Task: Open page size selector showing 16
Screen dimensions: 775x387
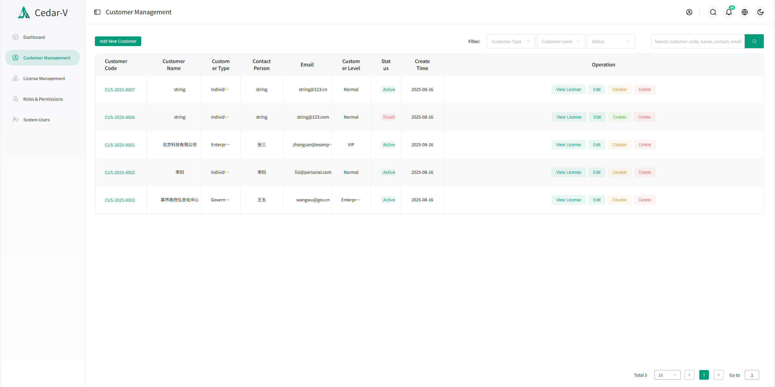Action: (x=667, y=375)
